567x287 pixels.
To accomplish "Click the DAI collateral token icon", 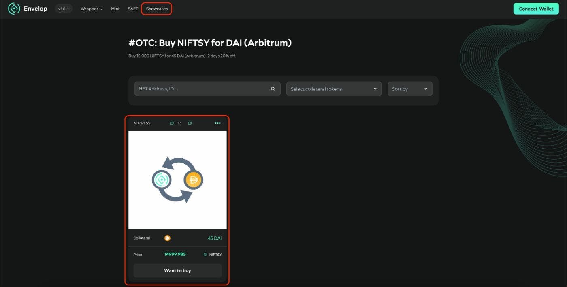I will click(x=167, y=238).
